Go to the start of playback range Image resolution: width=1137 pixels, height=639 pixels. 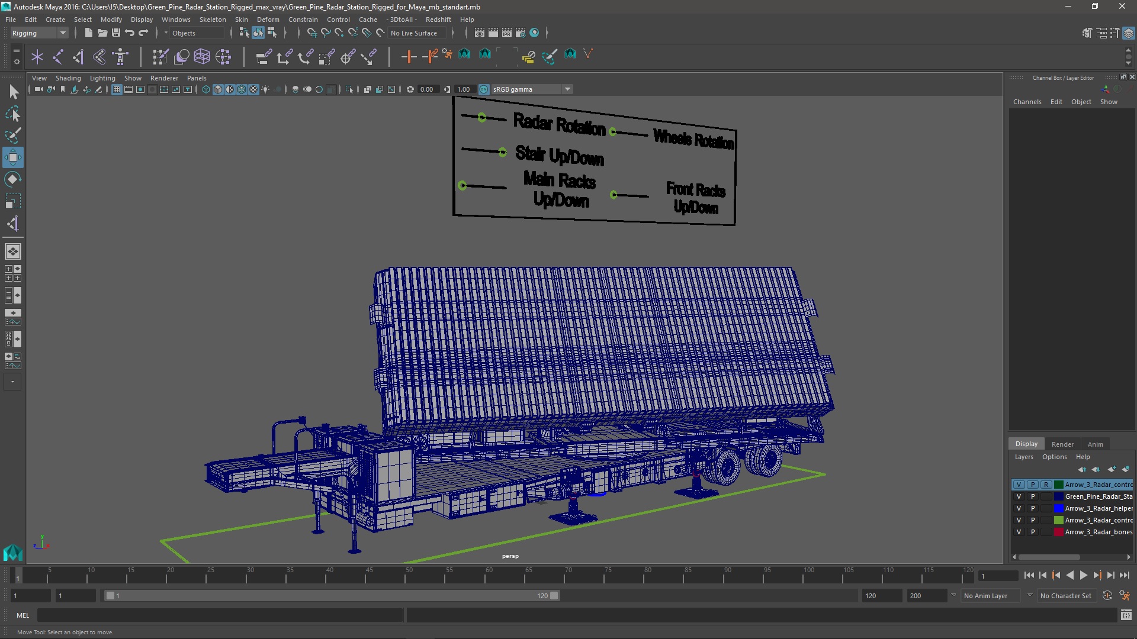(1029, 575)
